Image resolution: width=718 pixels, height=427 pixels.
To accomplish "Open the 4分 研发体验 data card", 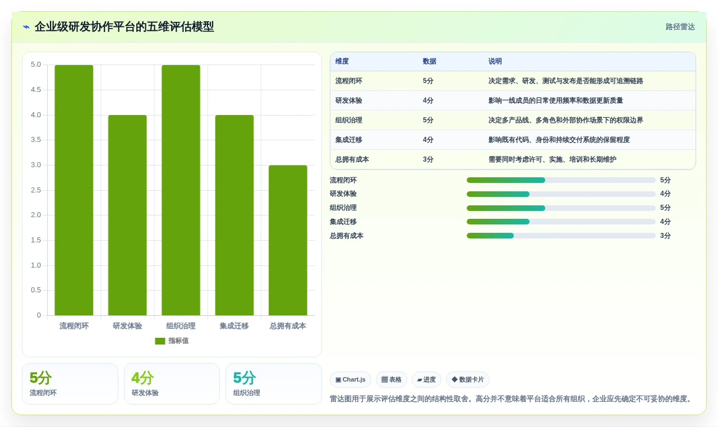I will (x=172, y=384).
